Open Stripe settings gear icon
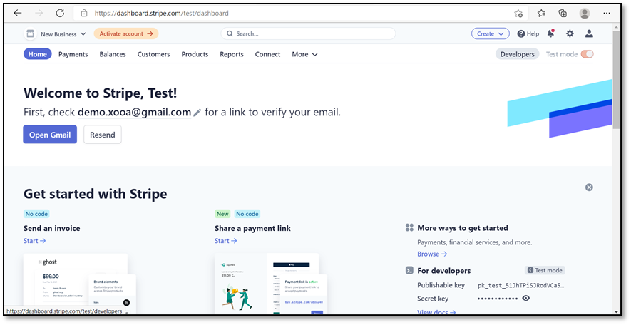This screenshot has width=631, height=325. (x=570, y=33)
